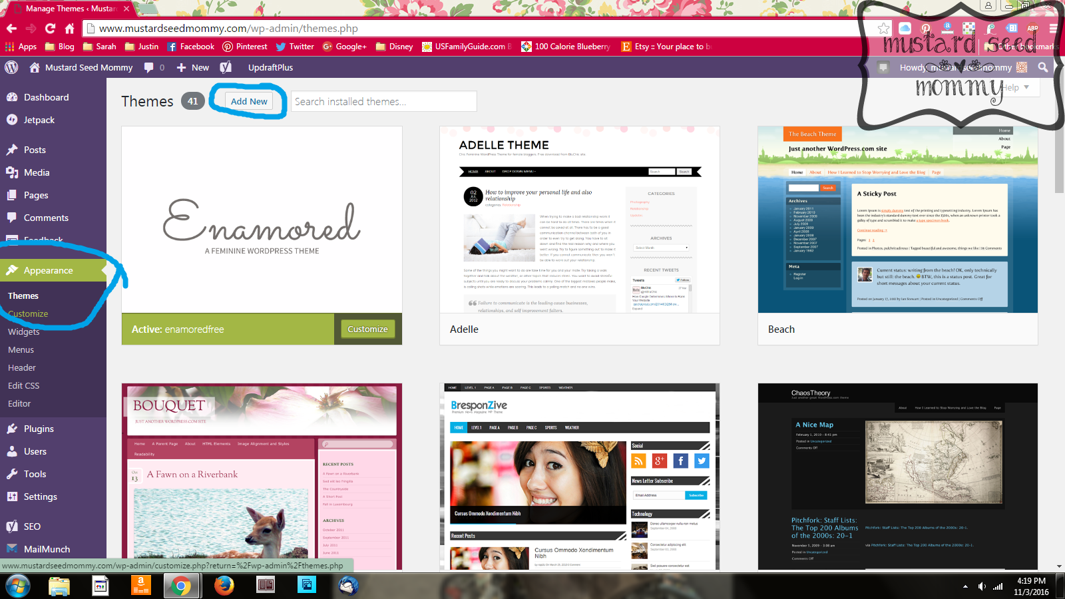Open the Windows Start menu

point(18,586)
